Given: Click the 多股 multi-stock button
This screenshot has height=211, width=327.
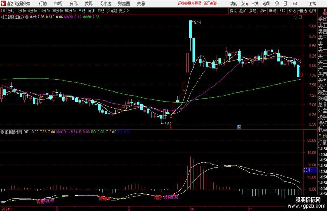Looking at the screenshot, I should click(x=253, y=11).
